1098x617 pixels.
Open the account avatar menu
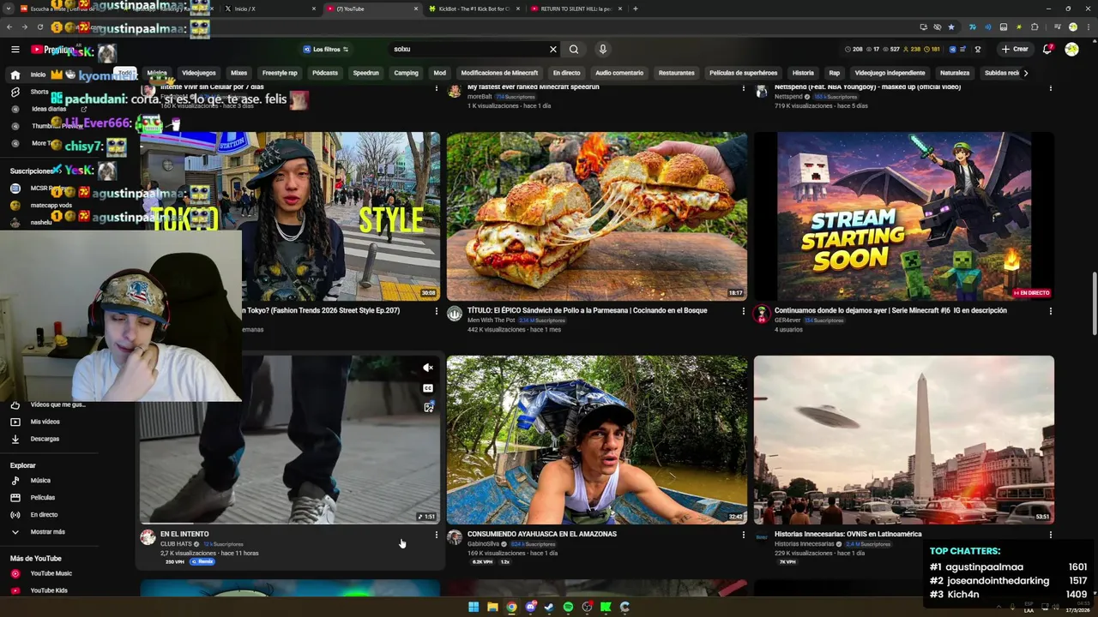point(1071,50)
